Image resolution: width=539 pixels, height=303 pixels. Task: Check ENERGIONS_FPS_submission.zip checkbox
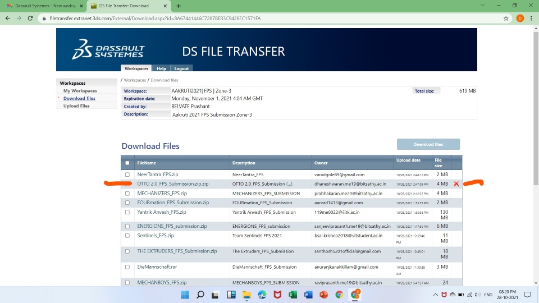pyautogui.click(x=127, y=226)
